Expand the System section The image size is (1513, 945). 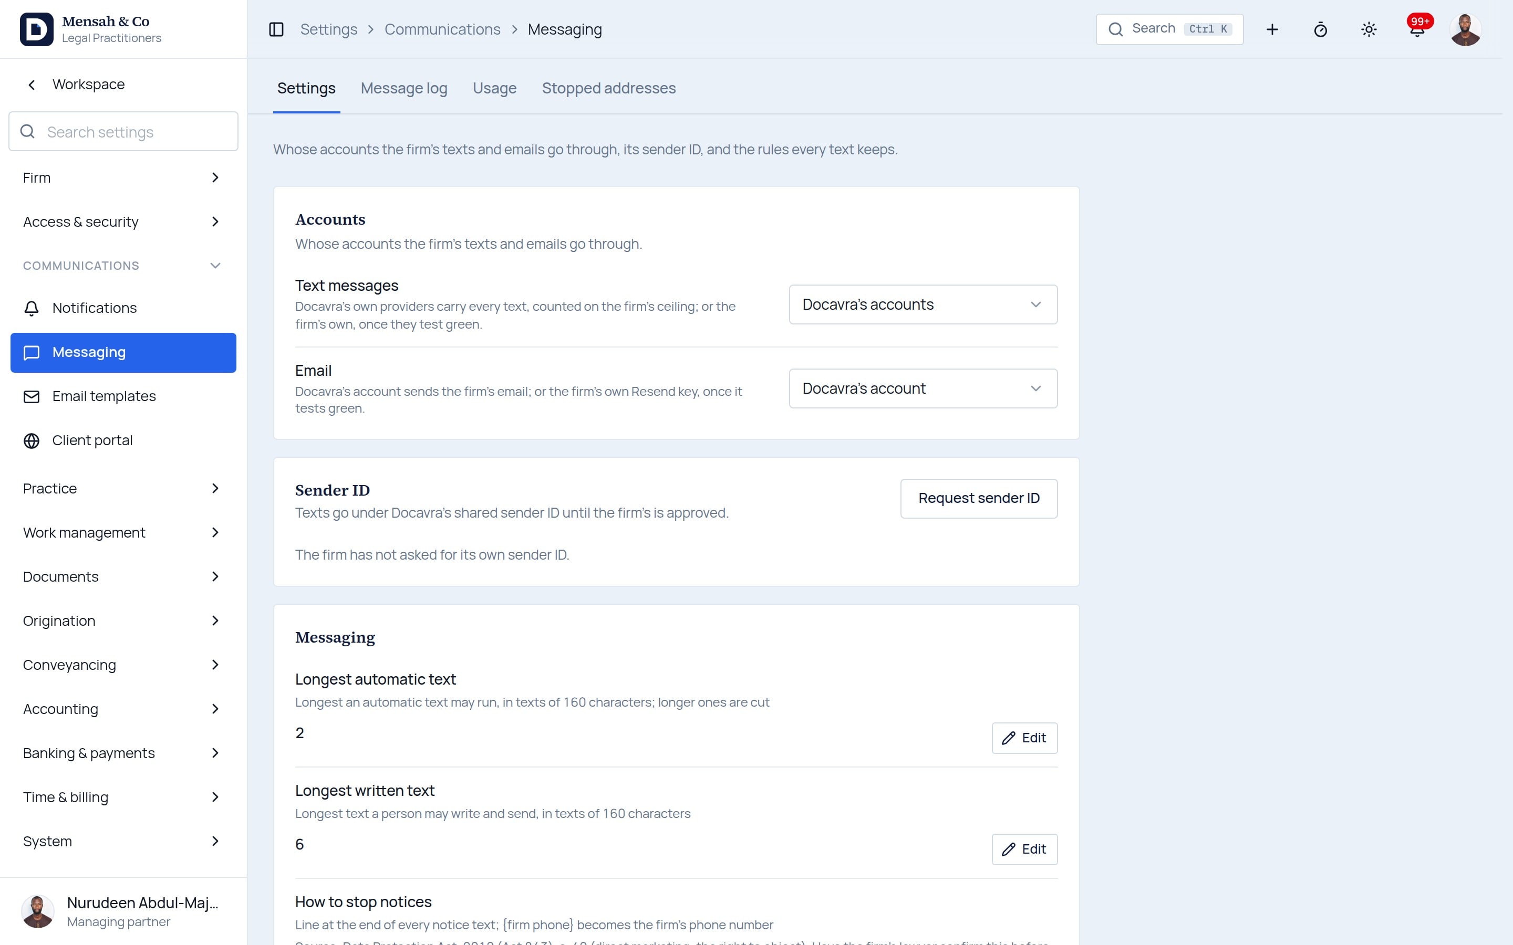(x=123, y=841)
